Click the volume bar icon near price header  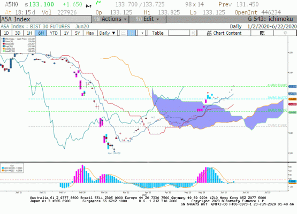tap(88, 6)
